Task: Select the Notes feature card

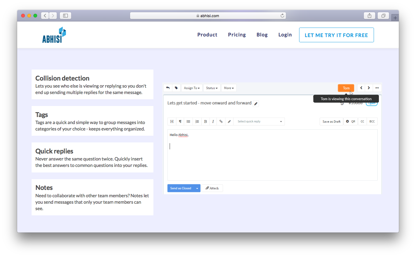Action: (x=92, y=197)
